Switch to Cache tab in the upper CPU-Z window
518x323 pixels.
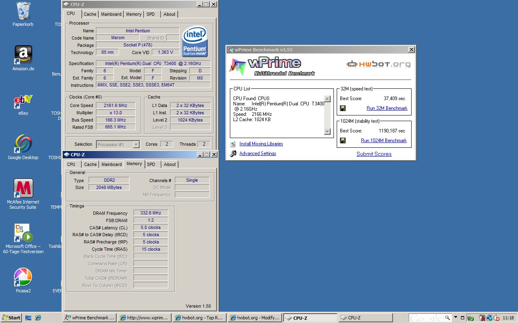click(90, 14)
